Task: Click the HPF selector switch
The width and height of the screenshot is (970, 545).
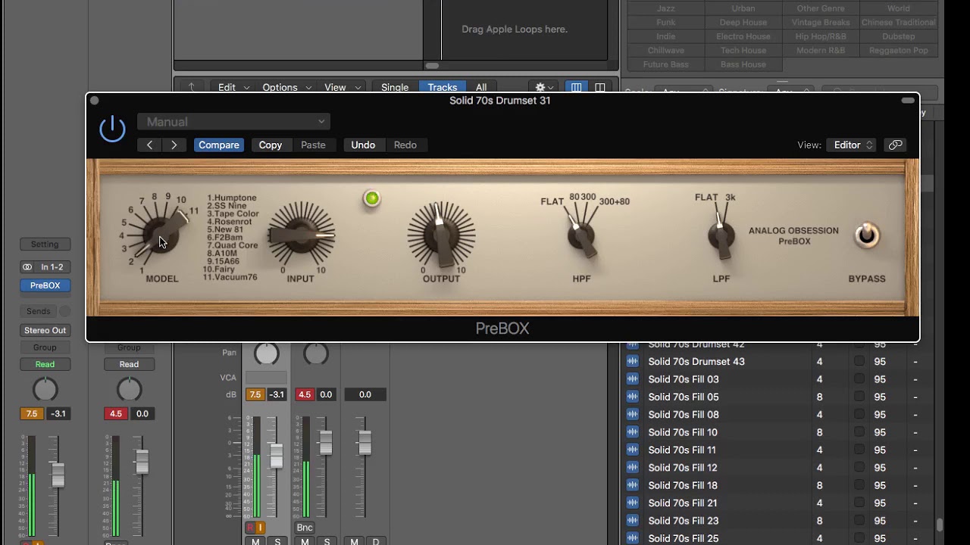Action: click(581, 236)
